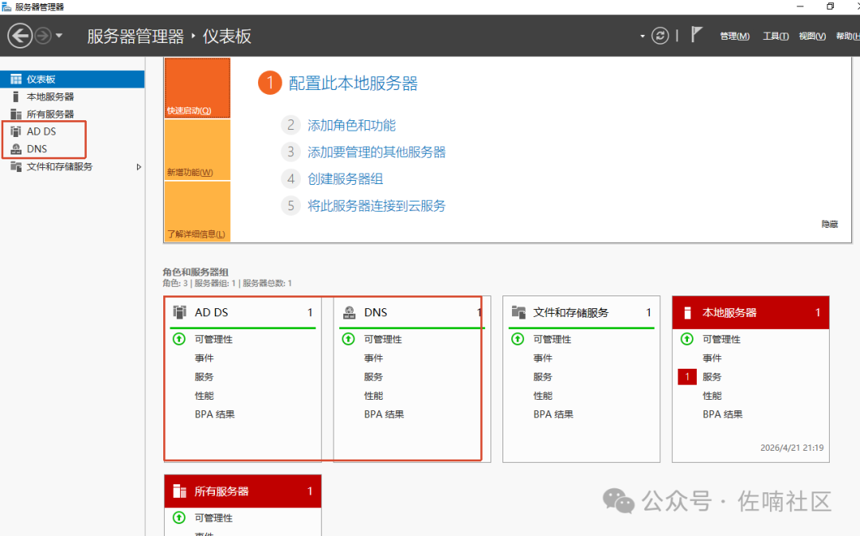This screenshot has width=860, height=536.
Task: Click the 文件和存储服务 tile 可管理性 status icon
Action: [518, 339]
